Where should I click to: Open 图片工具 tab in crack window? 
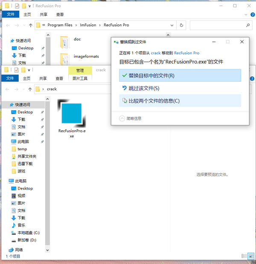80,78
